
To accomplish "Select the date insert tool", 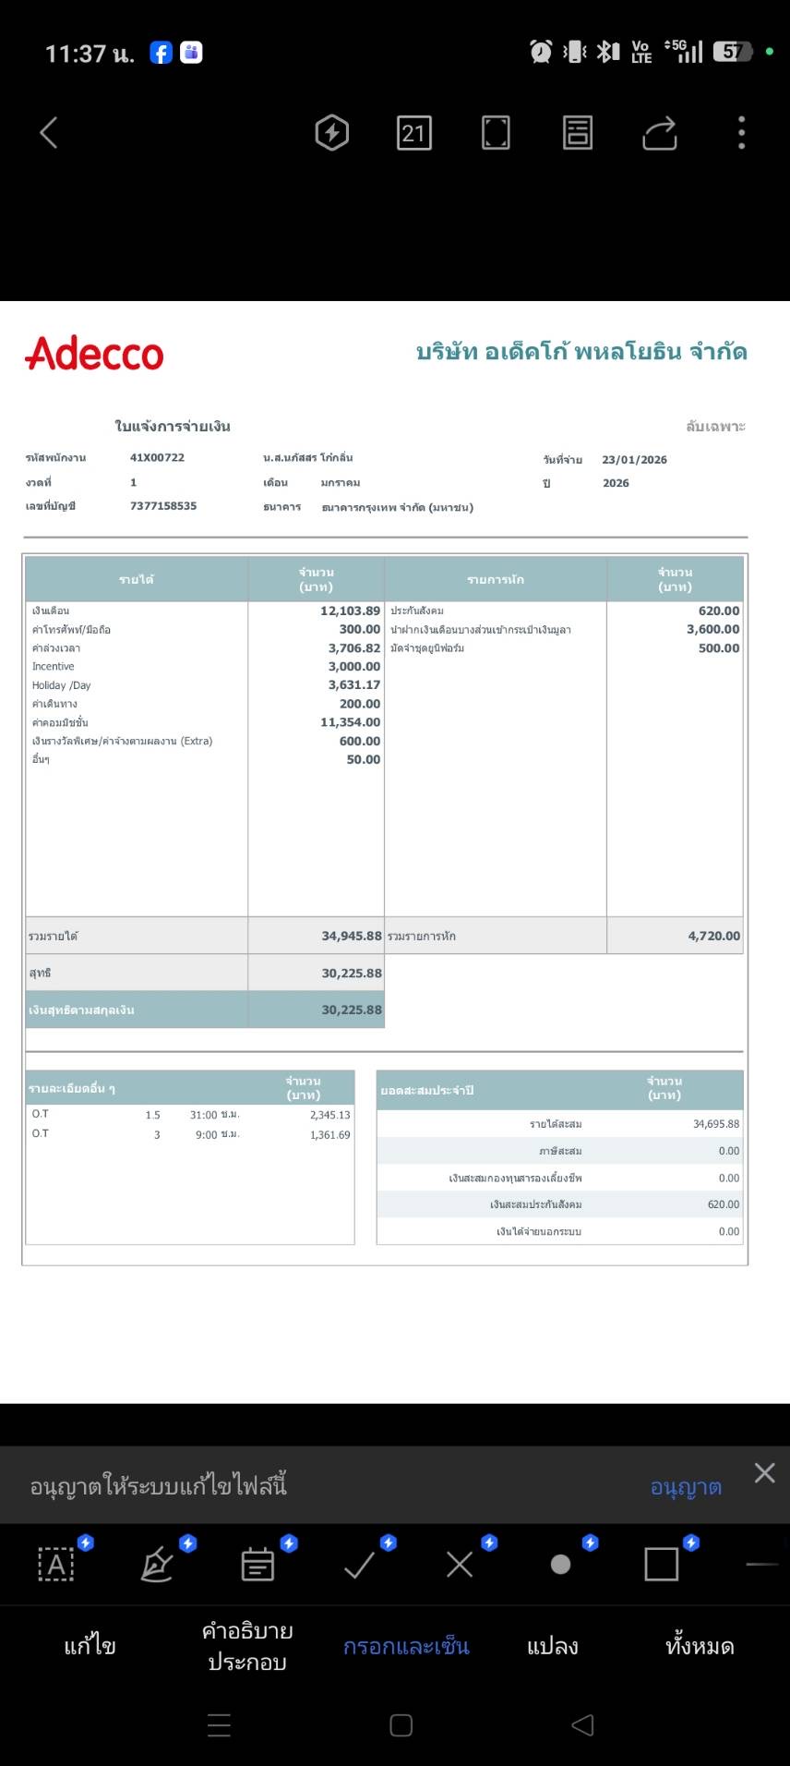I will point(257,1565).
